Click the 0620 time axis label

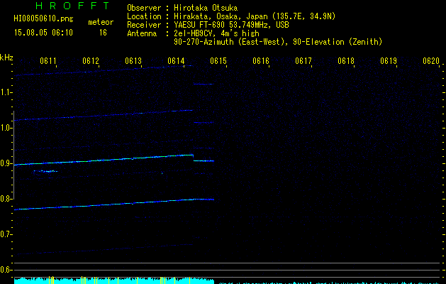pyautogui.click(x=431, y=61)
